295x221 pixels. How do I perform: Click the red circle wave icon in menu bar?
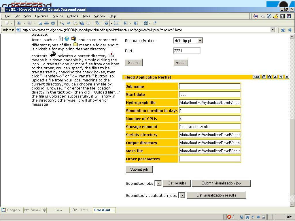256,16
